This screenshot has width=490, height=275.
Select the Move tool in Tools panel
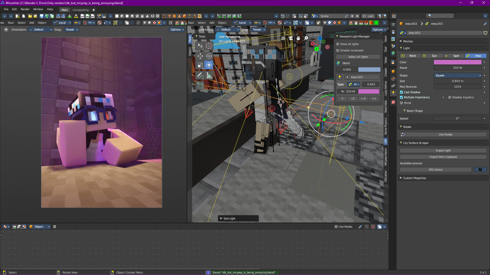(x=200, y=56)
